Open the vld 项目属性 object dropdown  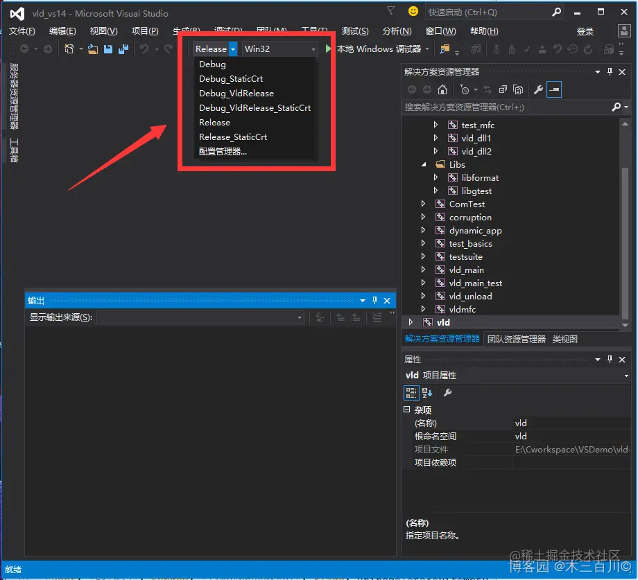[x=626, y=376]
